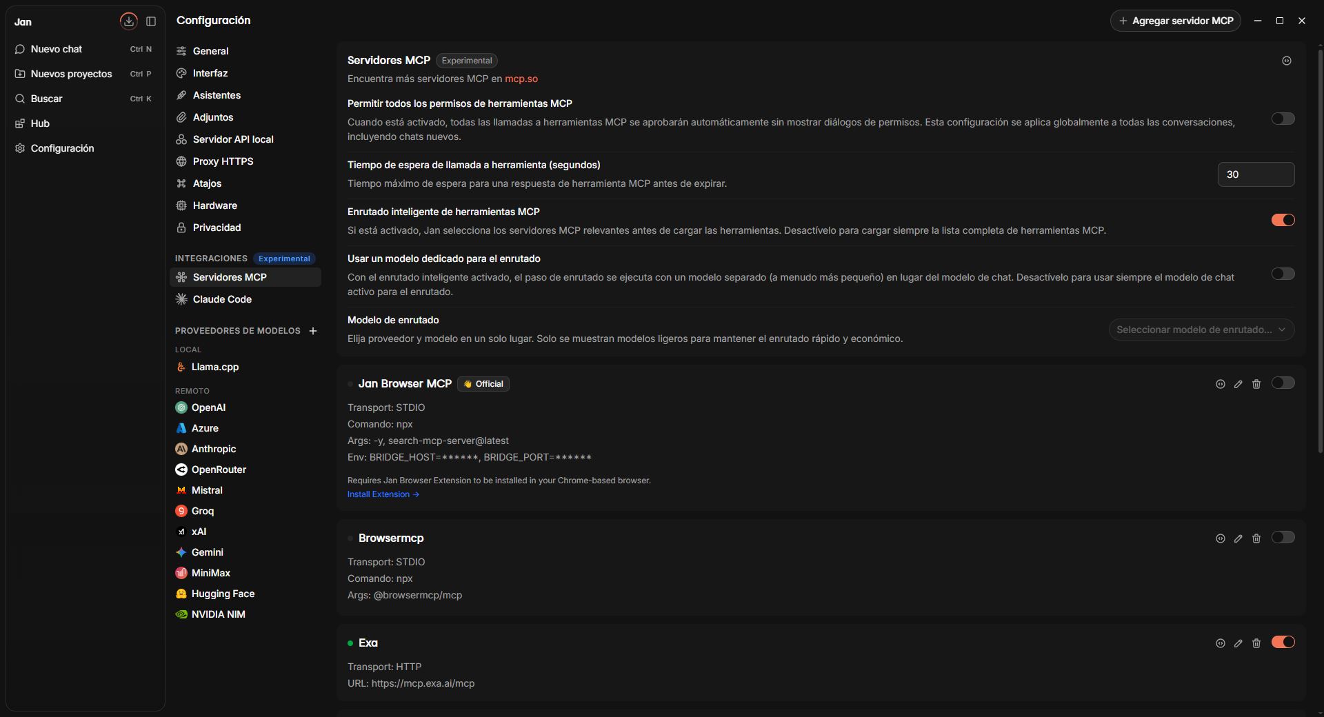This screenshot has width=1324, height=717.
Task: Click the tool call timeout field
Action: [x=1256, y=174]
